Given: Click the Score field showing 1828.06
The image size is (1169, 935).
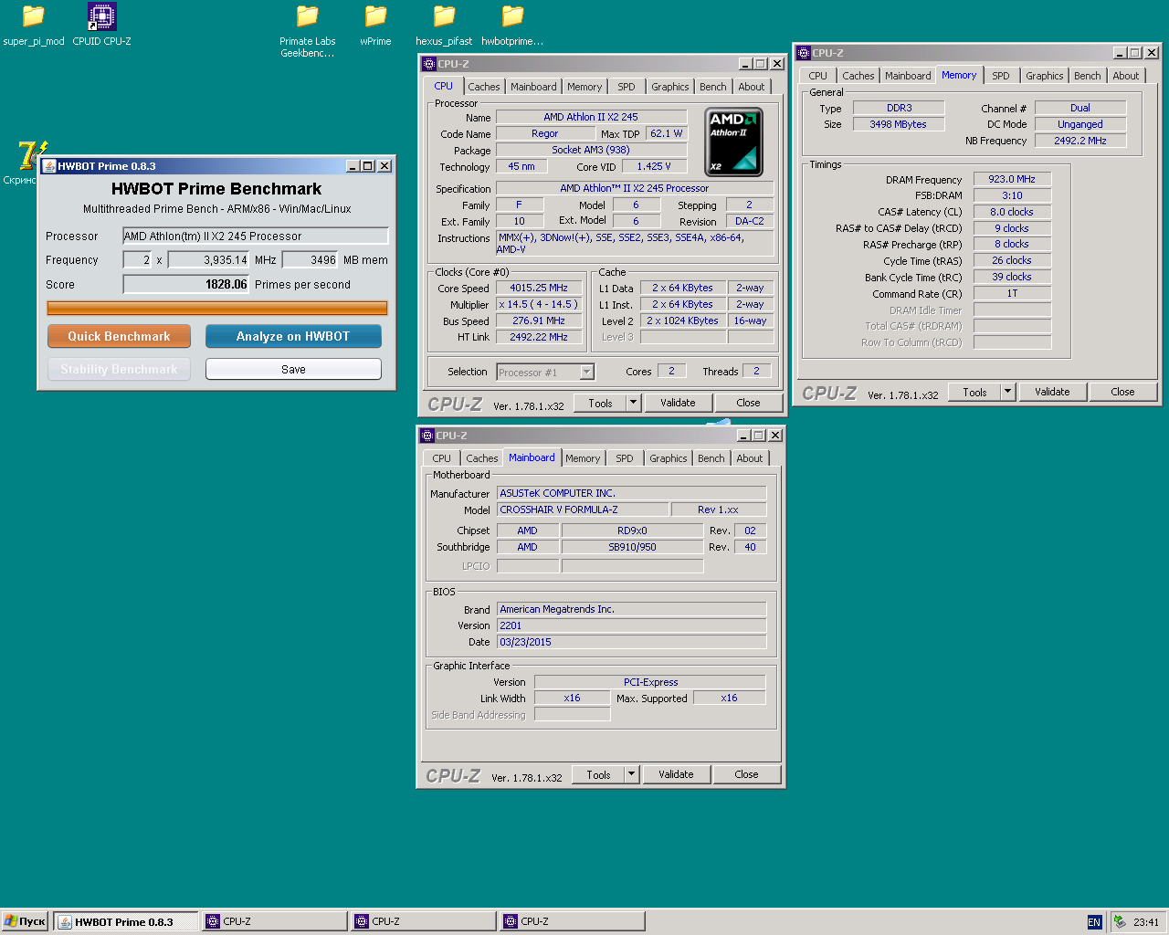Looking at the screenshot, I should (185, 285).
